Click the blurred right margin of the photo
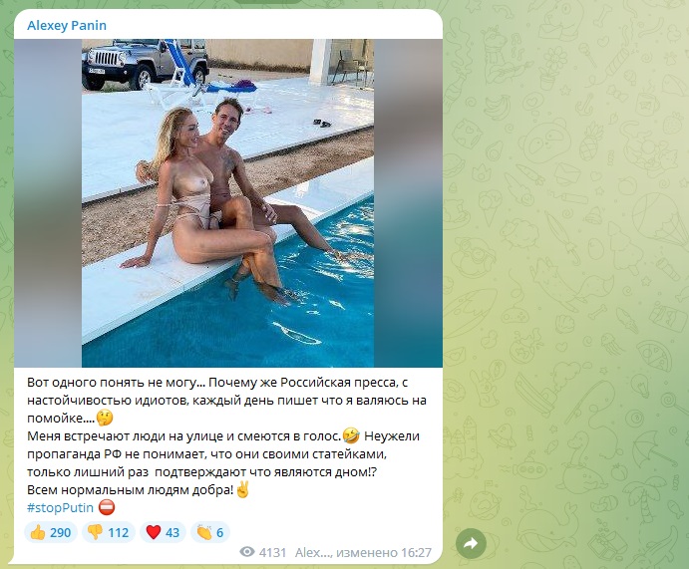 (x=408, y=203)
